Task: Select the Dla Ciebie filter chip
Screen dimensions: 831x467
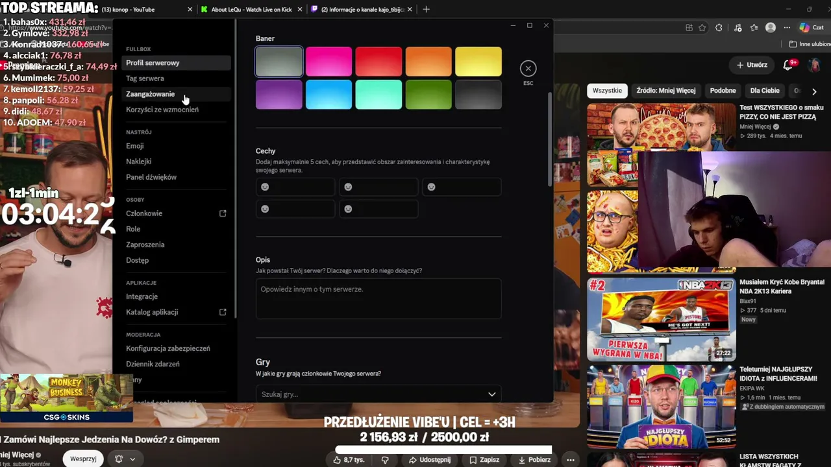Action: point(765,91)
